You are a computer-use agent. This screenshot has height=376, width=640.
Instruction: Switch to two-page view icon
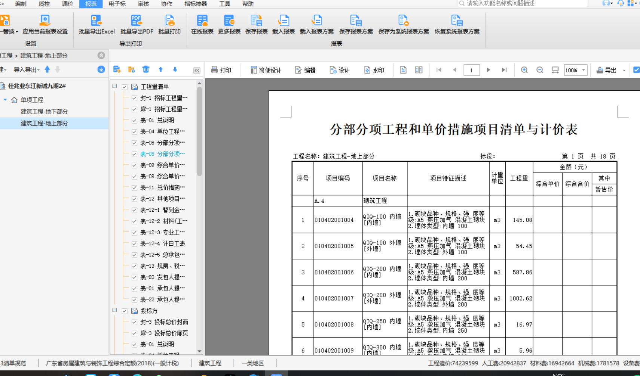click(419, 70)
